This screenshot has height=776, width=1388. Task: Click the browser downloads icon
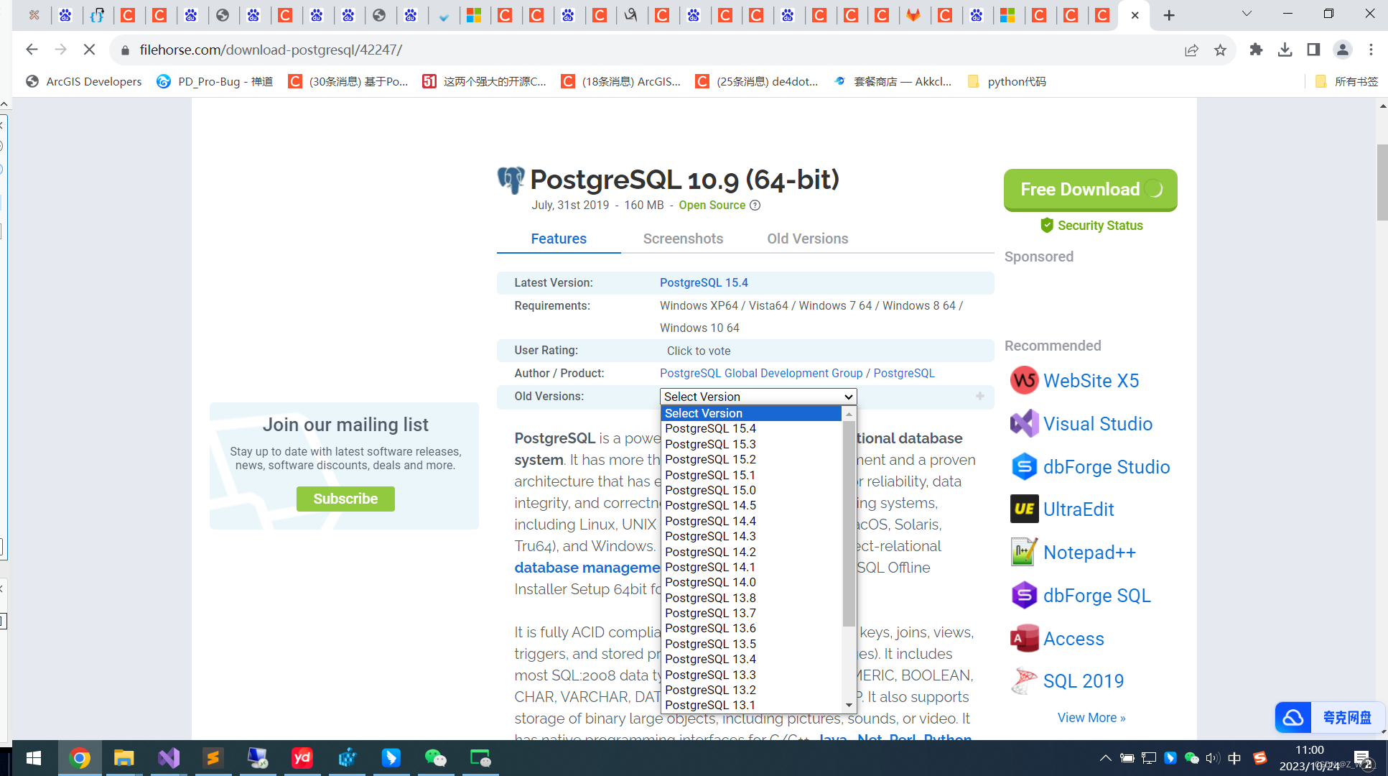1285,50
